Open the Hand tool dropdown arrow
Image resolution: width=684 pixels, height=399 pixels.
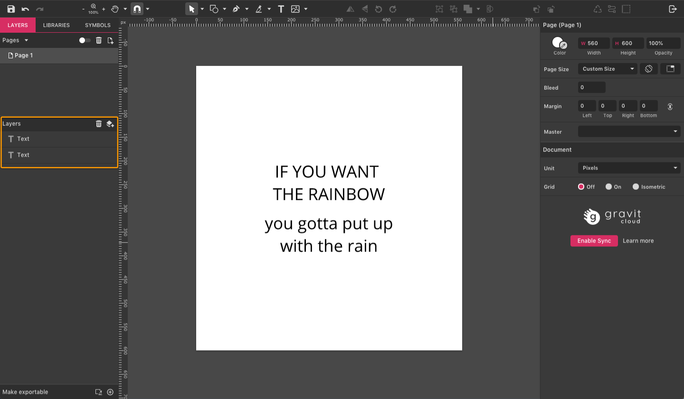[x=125, y=9]
